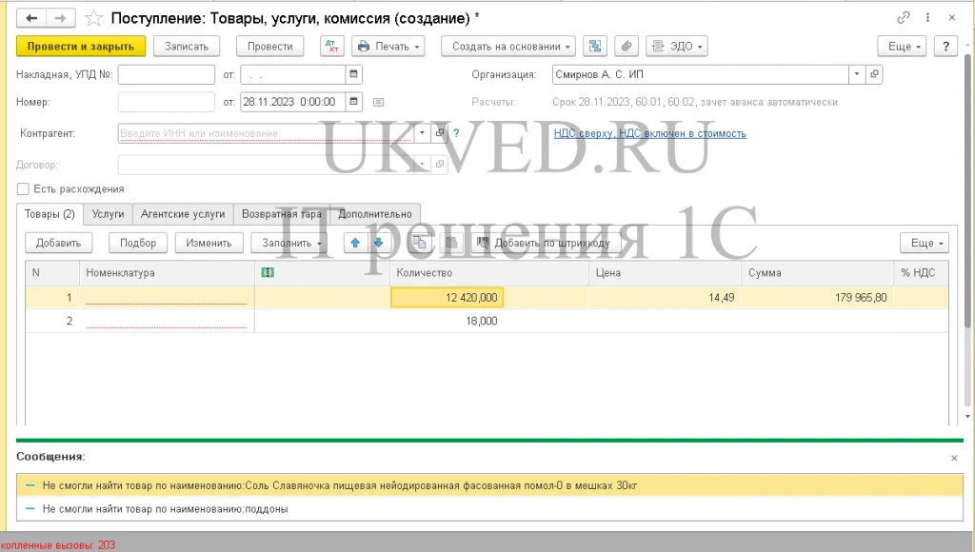This screenshot has height=552, width=975.
Task: Move selected row down with blue arrow
Action: tap(378, 243)
